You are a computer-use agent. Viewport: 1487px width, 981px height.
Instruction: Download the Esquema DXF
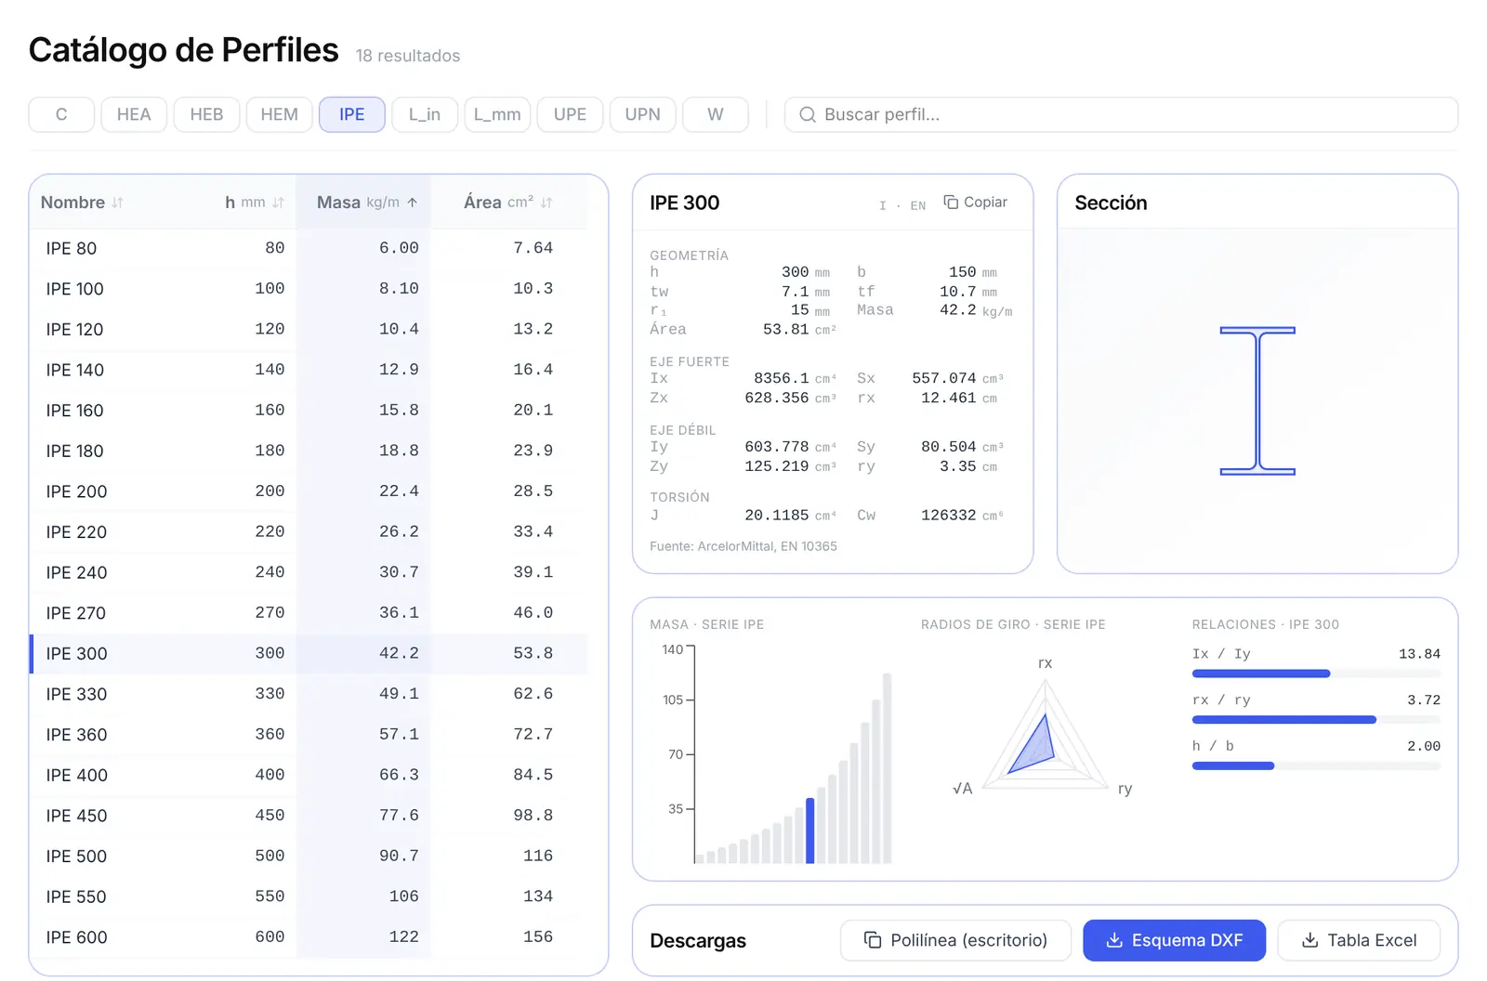click(x=1174, y=940)
